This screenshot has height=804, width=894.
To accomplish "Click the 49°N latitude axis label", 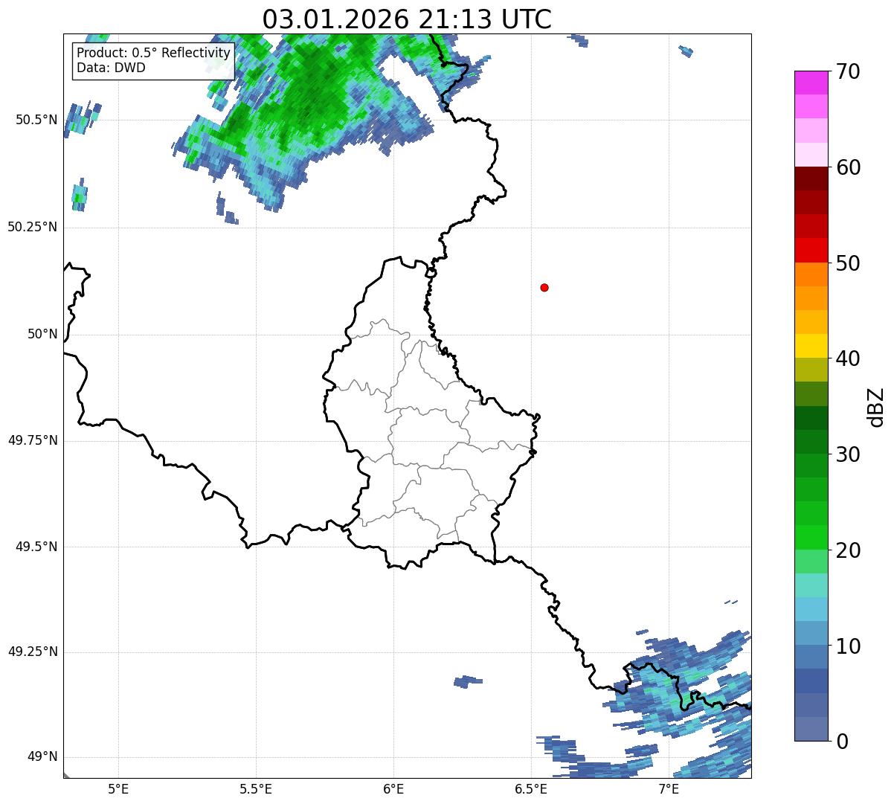I will tap(42, 757).
